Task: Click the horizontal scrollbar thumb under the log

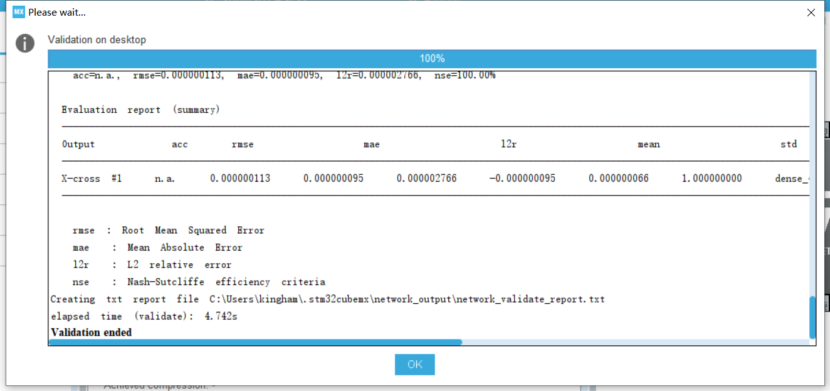Action: pos(255,342)
